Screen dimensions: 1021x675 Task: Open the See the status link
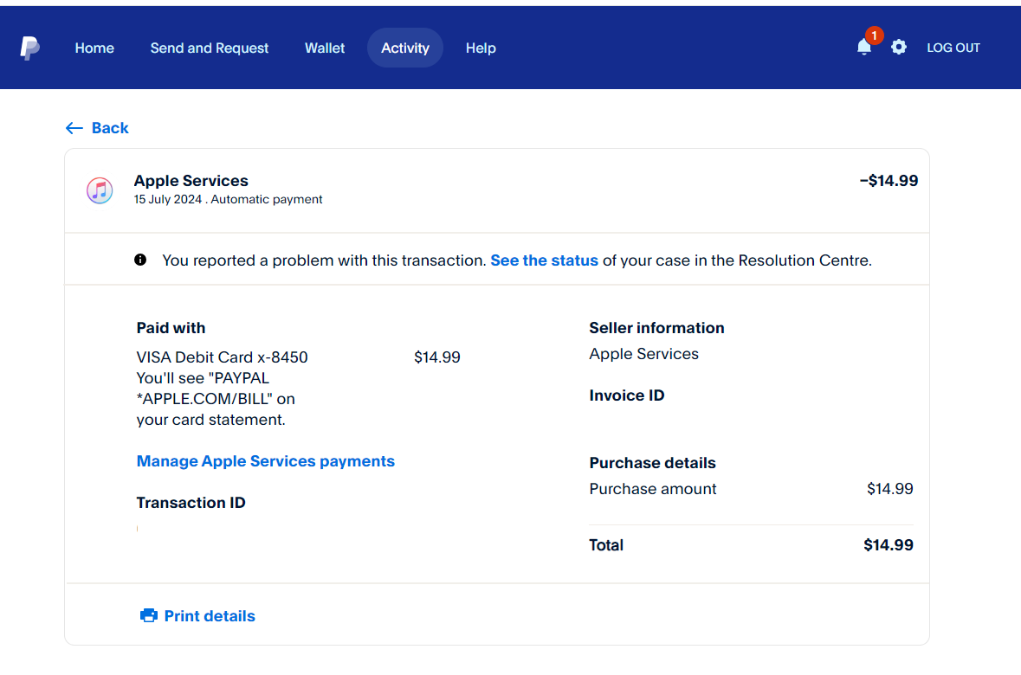click(x=544, y=260)
